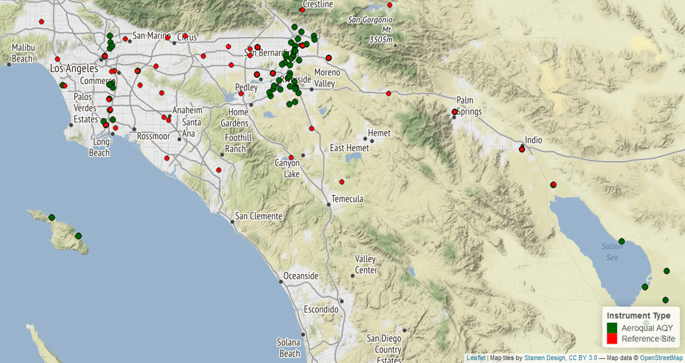This screenshot has height=363, width=685.
Task: Click the red Reference Site marker near Palm Springs
Action: [454, 112]
